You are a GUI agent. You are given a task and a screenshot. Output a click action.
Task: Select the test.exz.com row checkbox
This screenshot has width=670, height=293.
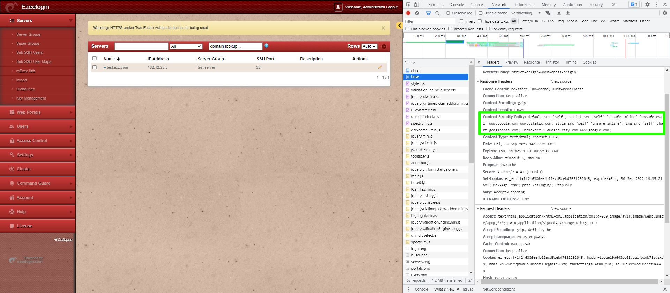[95, 67]
